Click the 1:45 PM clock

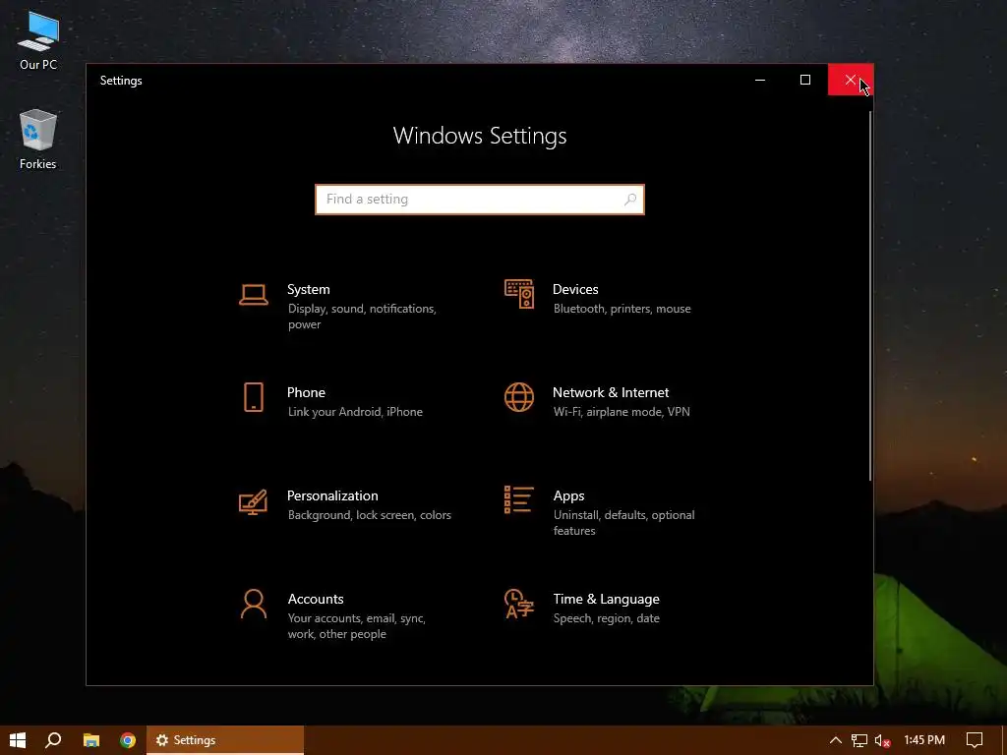pyautogui.click(x=924, y=740)
